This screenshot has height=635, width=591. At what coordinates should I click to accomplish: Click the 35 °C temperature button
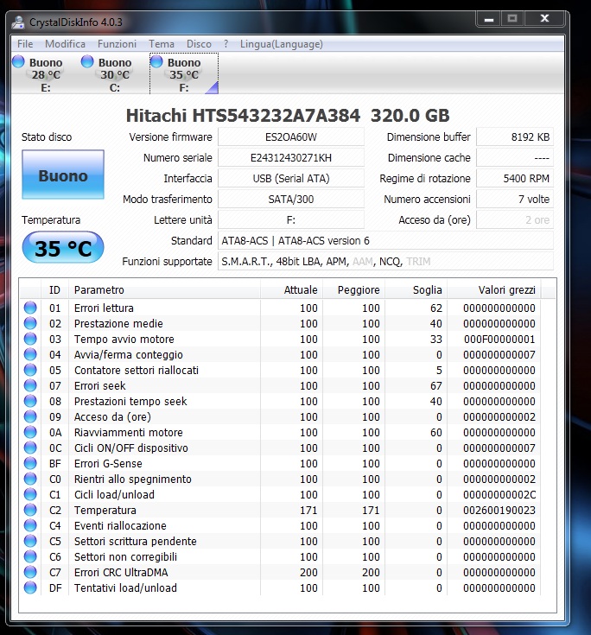(63, 247)
